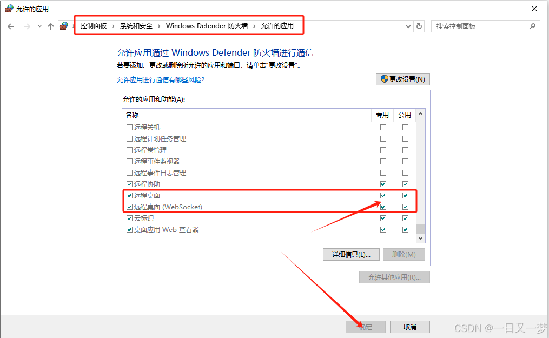Toggle 公用 checkbox for 云标识 row

point(405,218)
